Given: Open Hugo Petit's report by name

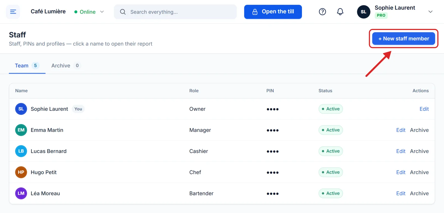Looking at the screenshot, I should click(44, 172).
